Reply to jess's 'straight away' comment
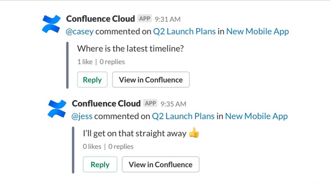This screenshot has width=330, height=185. click(x=100, y=164)
